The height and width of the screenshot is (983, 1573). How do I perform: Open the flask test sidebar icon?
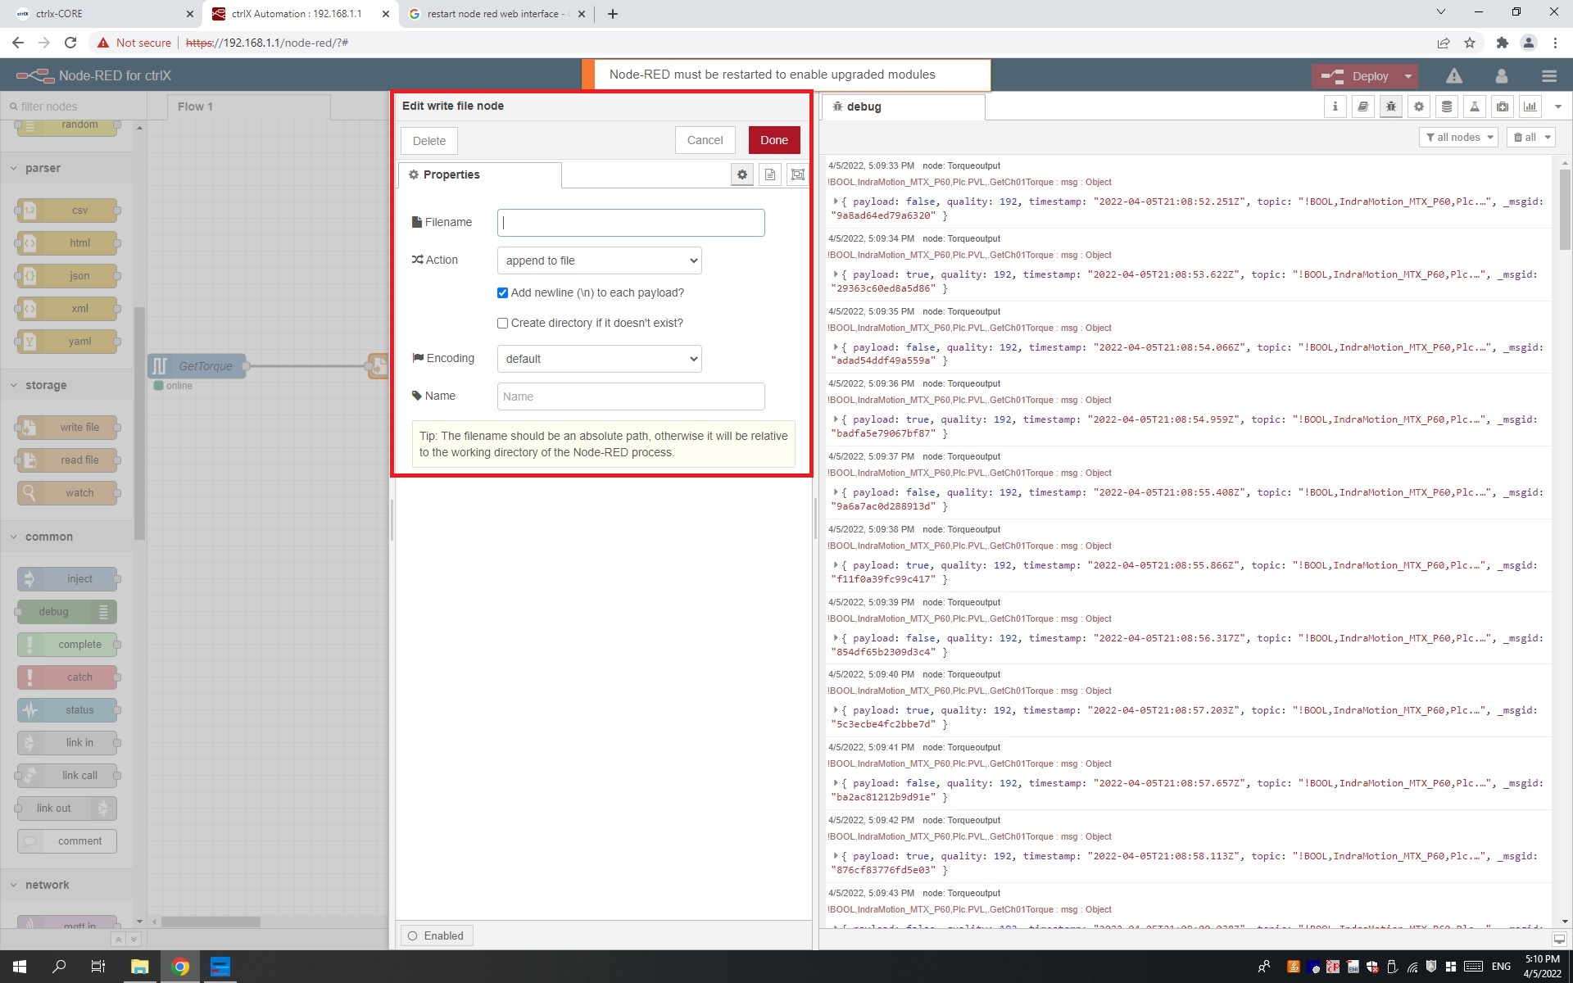(x=1474, y=106)
